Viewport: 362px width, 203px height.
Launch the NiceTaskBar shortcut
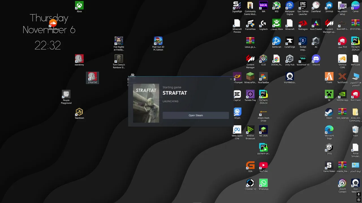click(263, 78)
